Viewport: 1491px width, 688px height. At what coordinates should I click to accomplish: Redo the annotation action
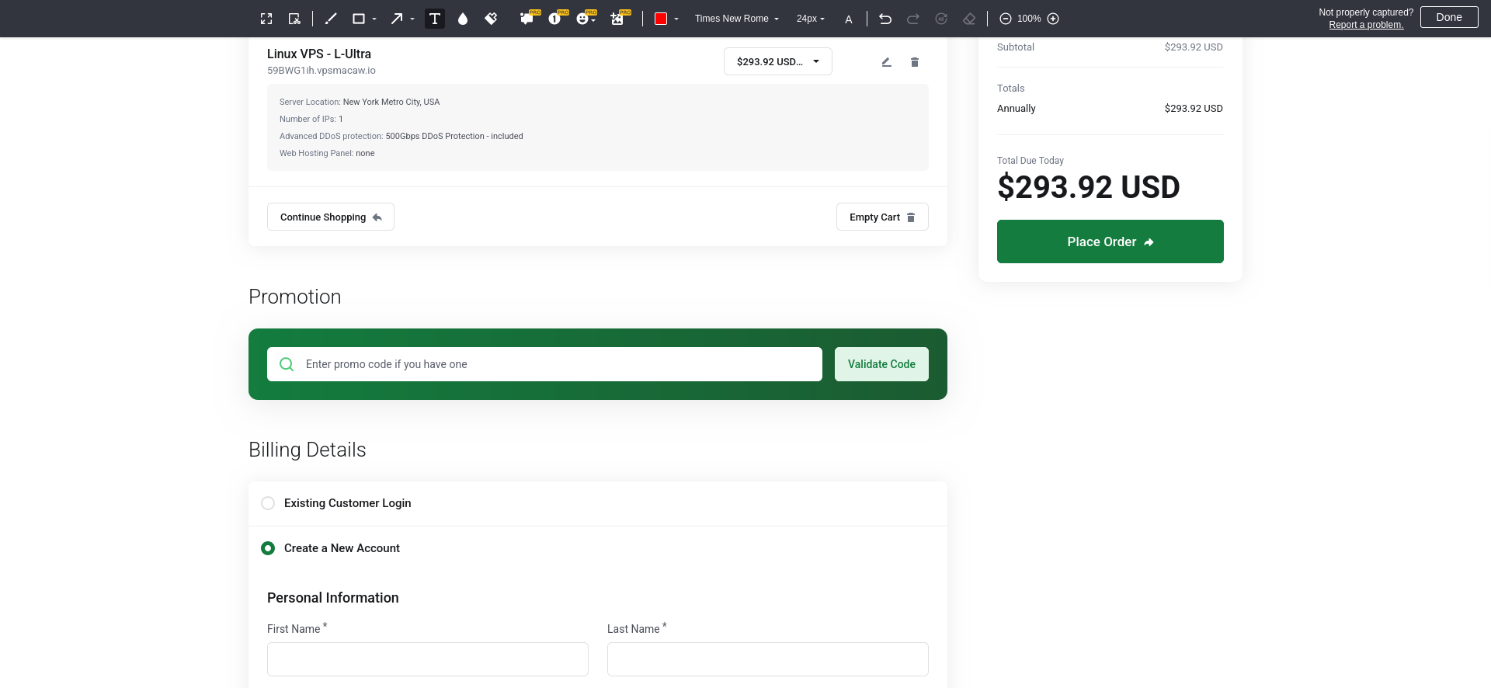(x=913, y=19)
